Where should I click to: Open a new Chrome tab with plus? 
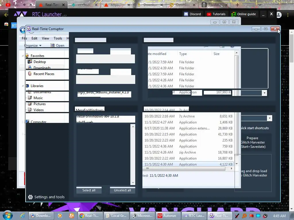237,5
